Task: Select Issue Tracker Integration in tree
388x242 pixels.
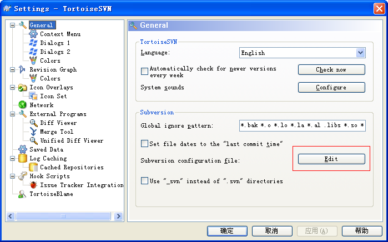Action: pyautogui.click(x=82, y=185)
